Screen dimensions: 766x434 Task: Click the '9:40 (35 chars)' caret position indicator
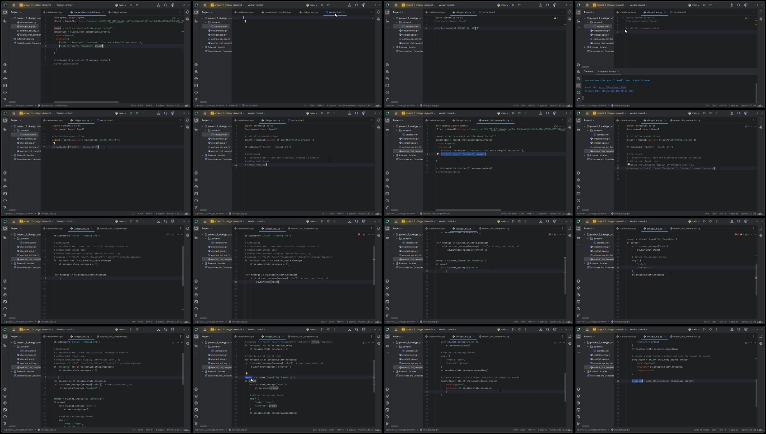click(x=508, y=214)
